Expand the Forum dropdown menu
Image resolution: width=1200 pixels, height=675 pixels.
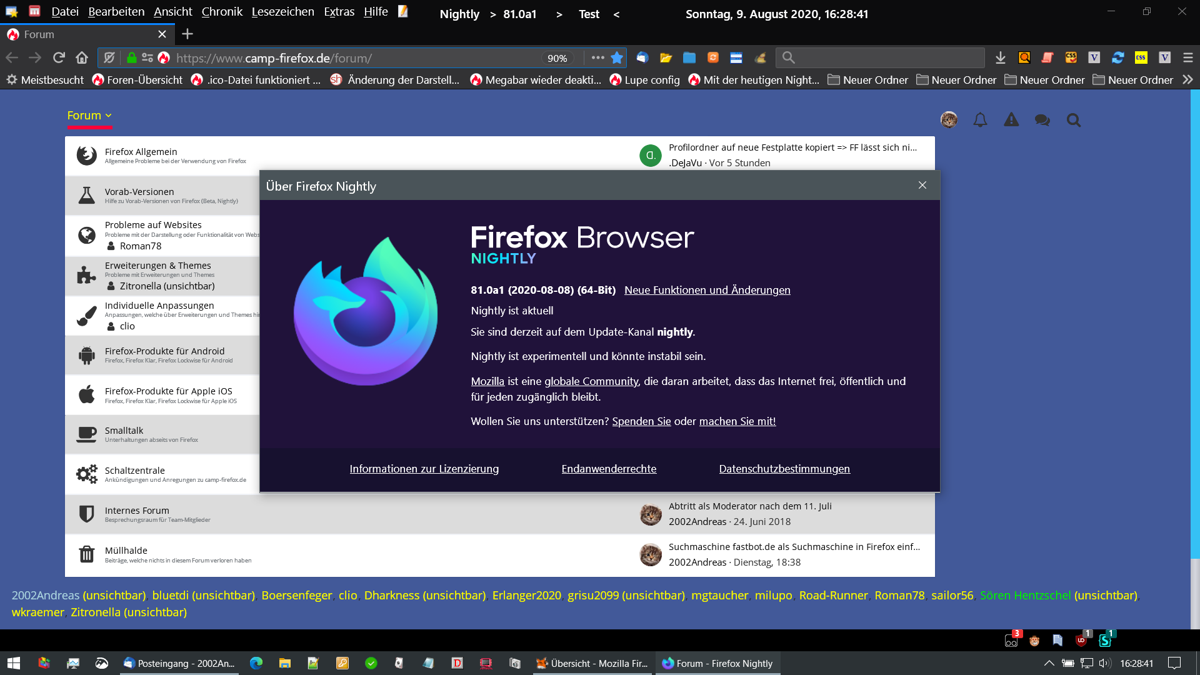click(89, 116)
